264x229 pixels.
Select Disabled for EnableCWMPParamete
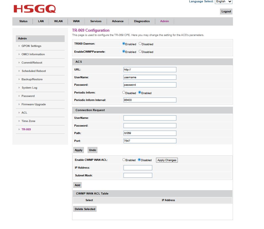point(140,51)
